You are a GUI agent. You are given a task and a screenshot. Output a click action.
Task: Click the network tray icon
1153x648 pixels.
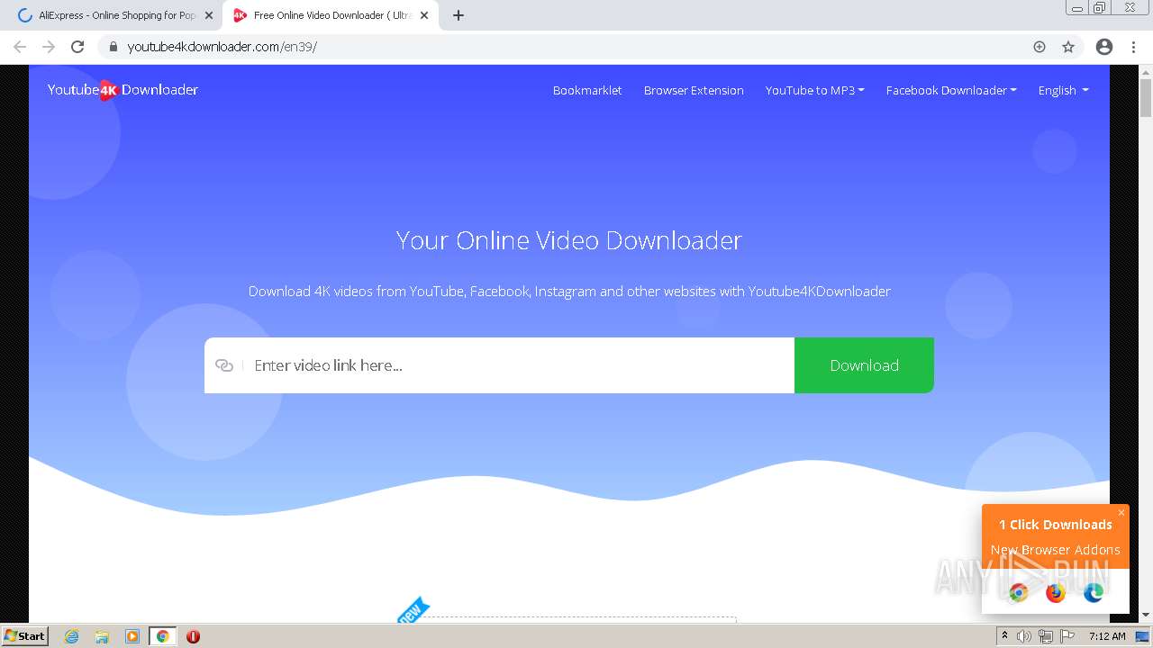(x=1046, y=636)
